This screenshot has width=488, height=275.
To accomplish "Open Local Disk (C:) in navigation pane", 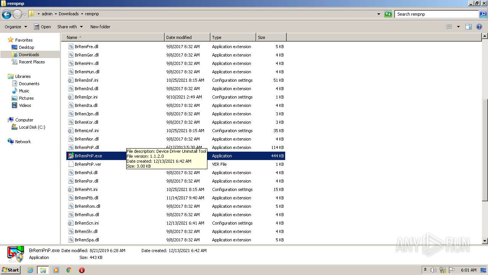I will 32,127.
